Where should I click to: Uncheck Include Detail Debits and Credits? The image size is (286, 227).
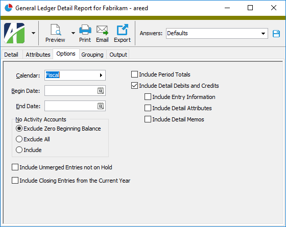(x=135, y=86)
